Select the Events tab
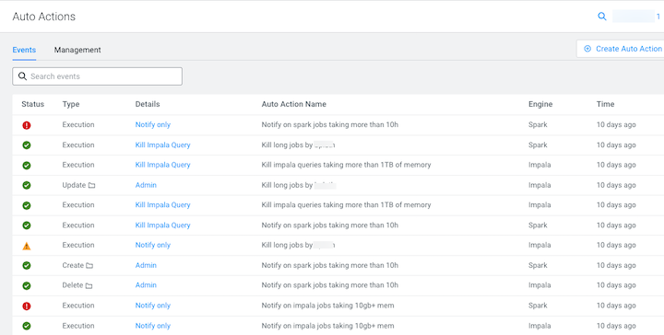The height and width of the screenshot is (335, 664). click(24, 50)
